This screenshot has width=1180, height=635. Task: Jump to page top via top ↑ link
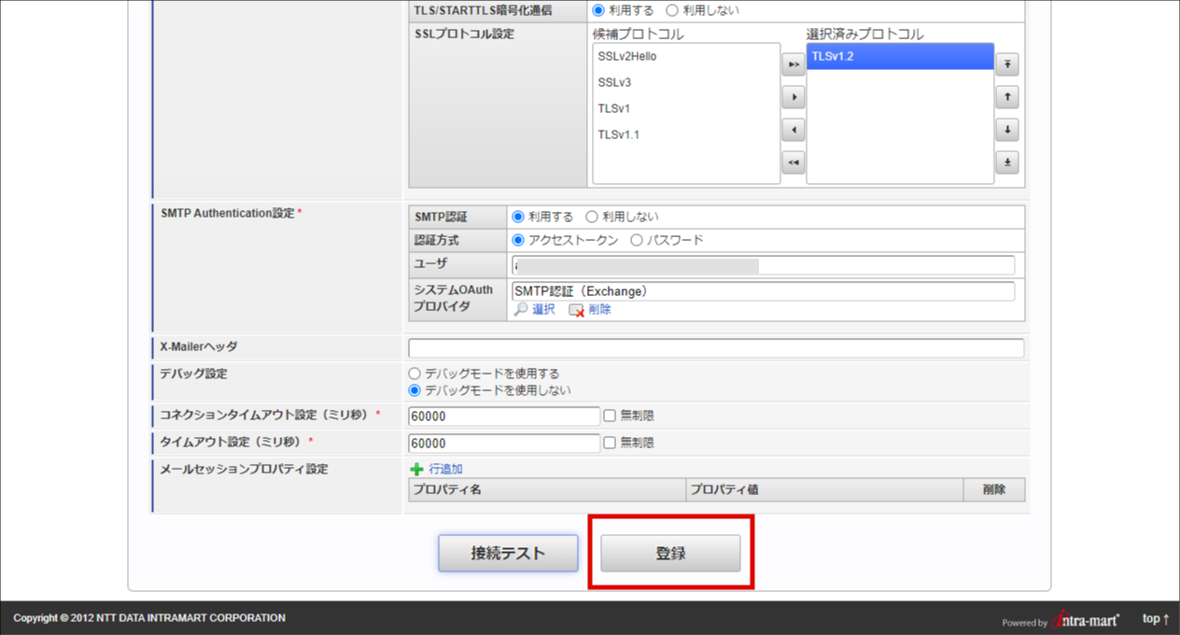point(1156,619)
